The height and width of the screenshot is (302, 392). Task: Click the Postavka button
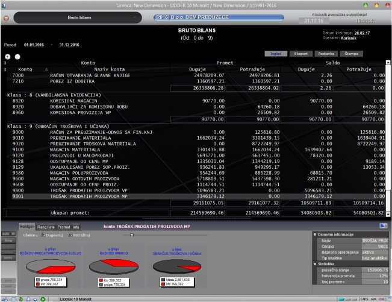326,54
